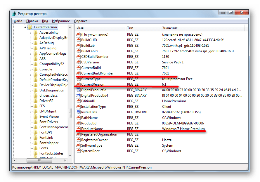Click the Console folder icon

pos(35,69)
